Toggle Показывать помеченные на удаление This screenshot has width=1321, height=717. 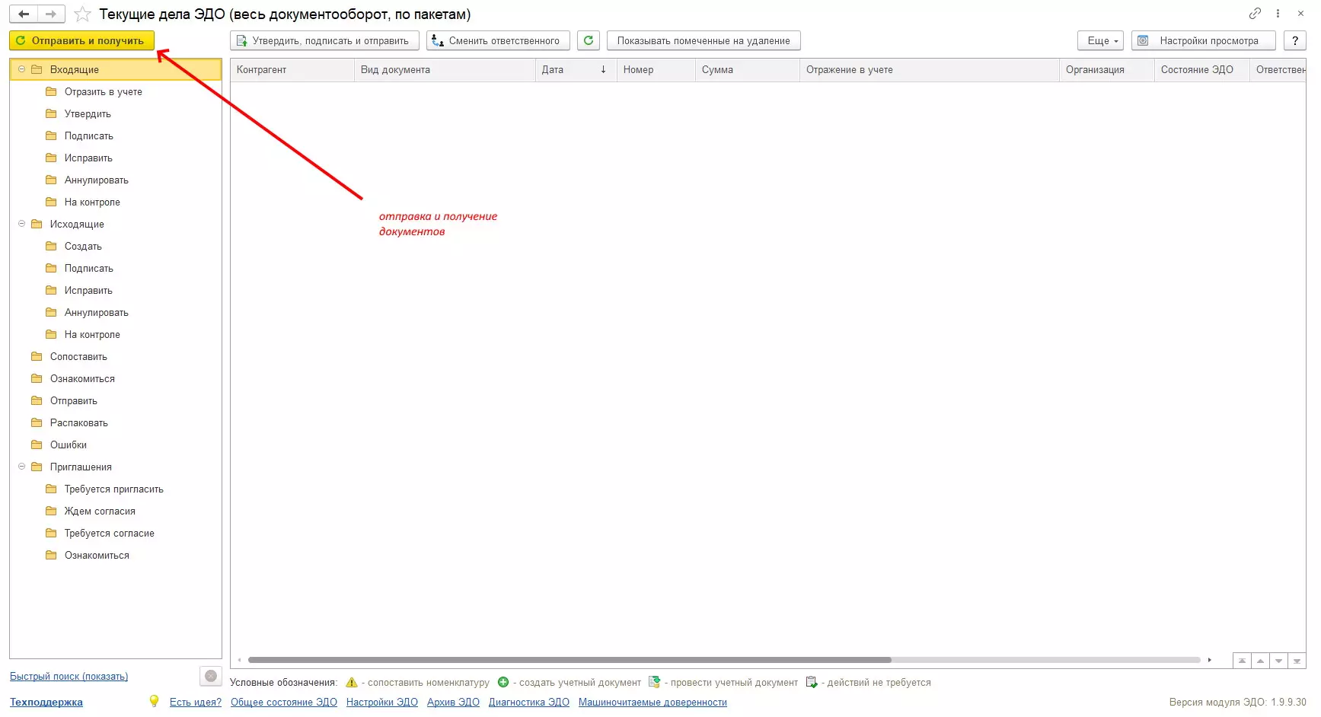[x=704, y=40]
